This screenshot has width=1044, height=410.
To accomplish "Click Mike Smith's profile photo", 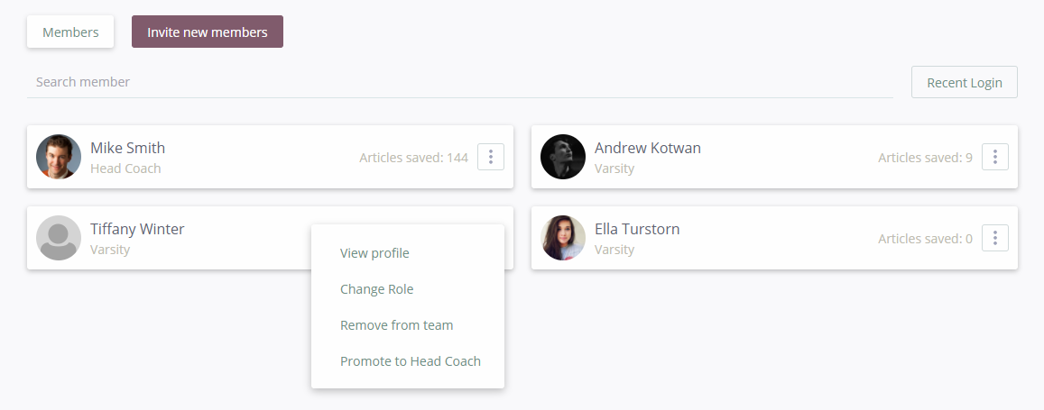I will (59, 157).
